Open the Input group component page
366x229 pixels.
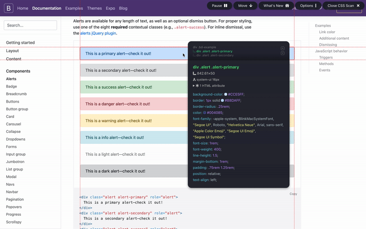click(x=16, y=154)
